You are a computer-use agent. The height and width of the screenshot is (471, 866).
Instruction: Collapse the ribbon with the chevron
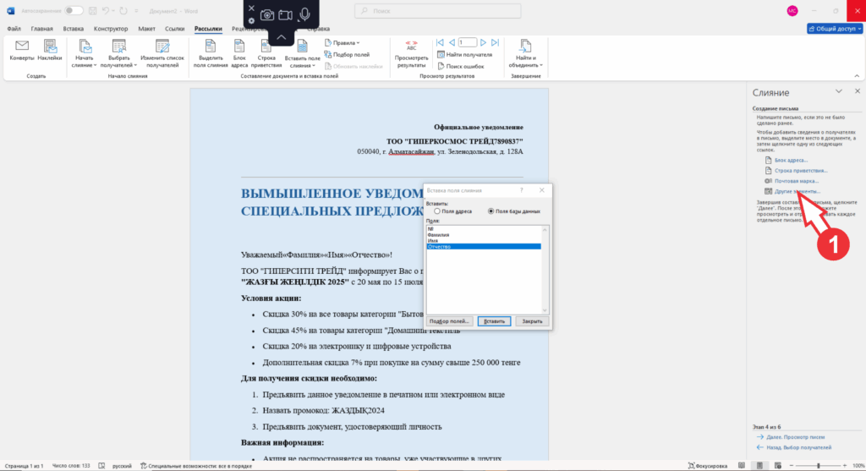coord(857,76)
